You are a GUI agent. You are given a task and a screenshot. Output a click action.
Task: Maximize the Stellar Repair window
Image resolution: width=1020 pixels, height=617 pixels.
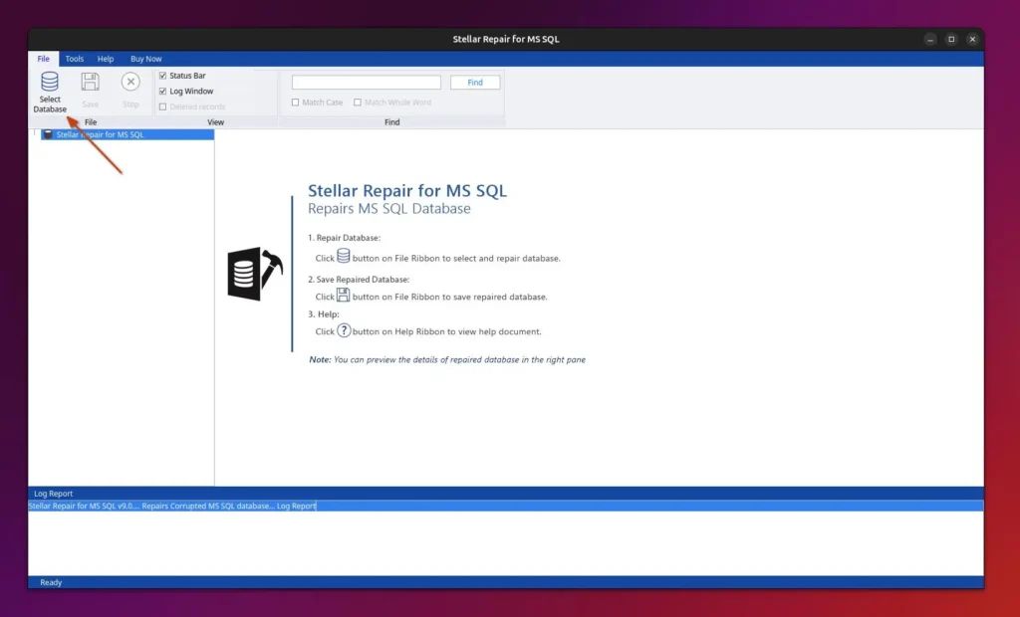tap(951, 39)
